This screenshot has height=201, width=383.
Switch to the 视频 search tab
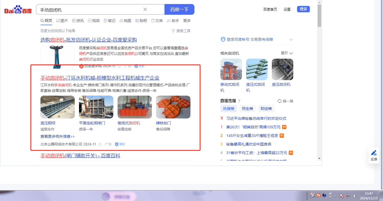[94, 21]
